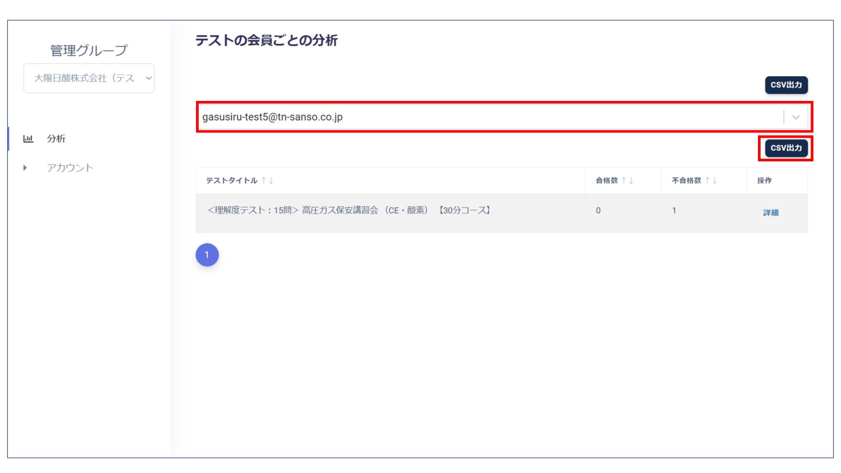This screenshot has height=473, width=841.
Task: Click the top CSV出力 button
Action: tap(786, 85)
